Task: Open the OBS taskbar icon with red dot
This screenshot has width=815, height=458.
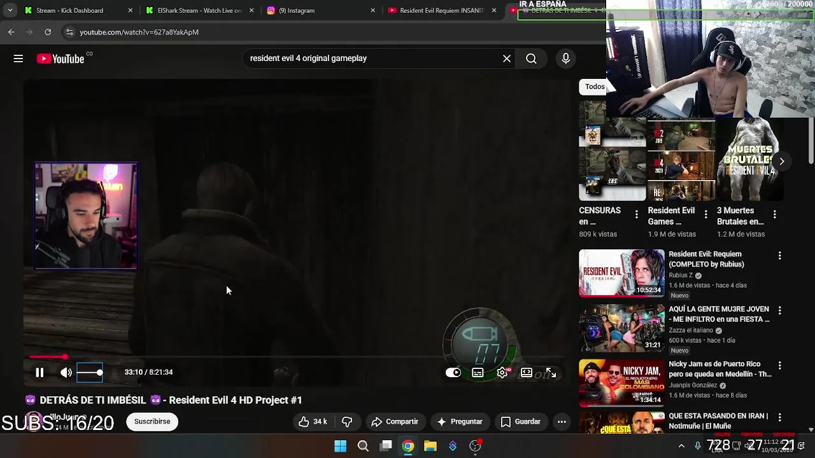Action: coord(475,446)
